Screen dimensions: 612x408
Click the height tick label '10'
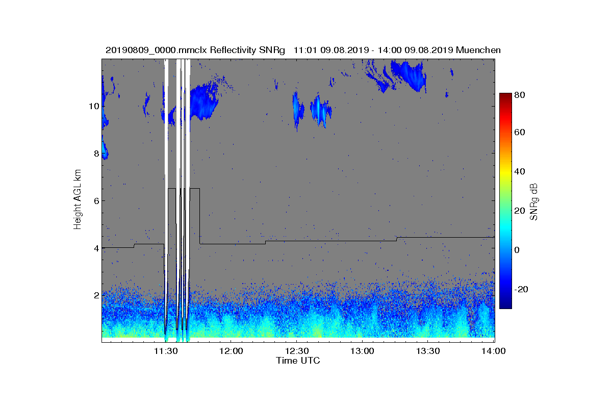93,107
